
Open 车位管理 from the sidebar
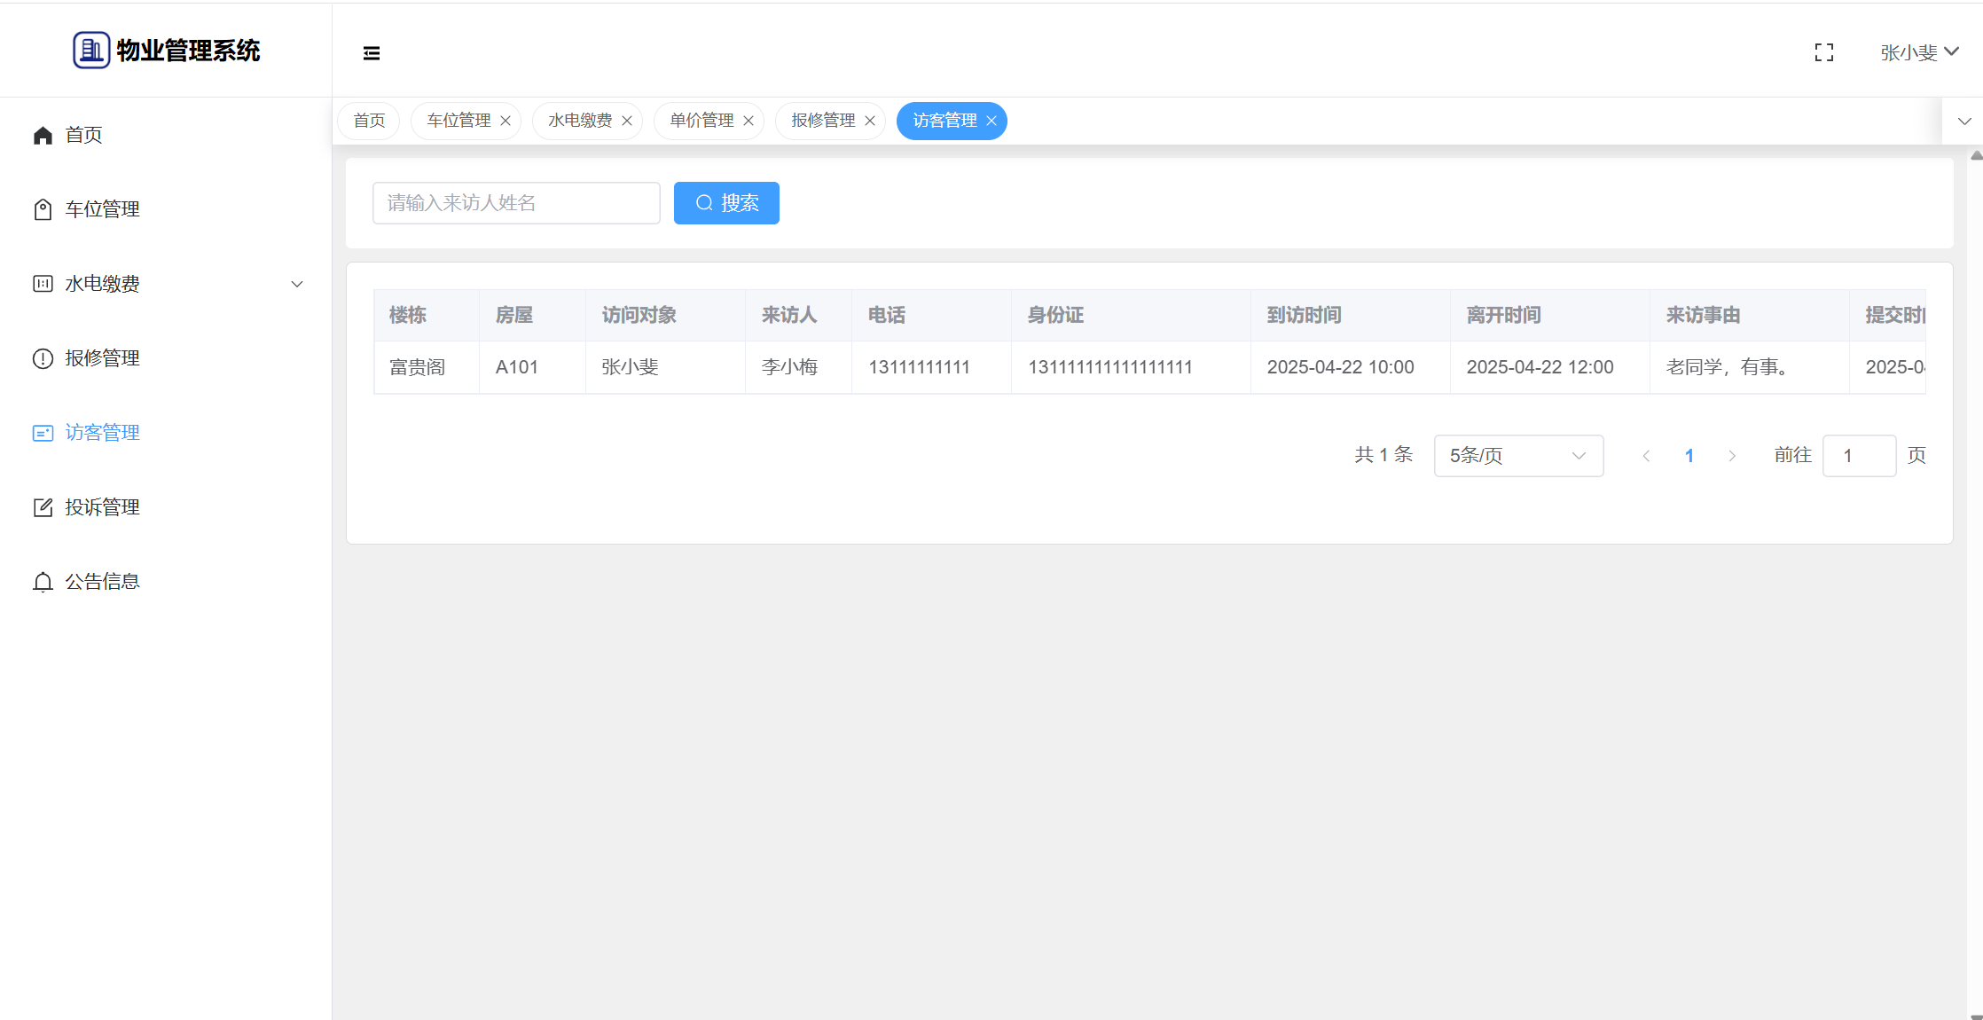pyautogui.click(x=102, y=209)
